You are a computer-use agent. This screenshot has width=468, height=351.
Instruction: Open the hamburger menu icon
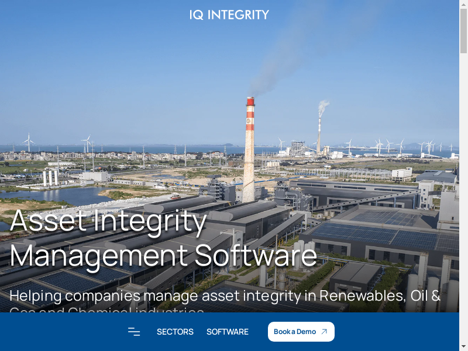tap(134, 332)
